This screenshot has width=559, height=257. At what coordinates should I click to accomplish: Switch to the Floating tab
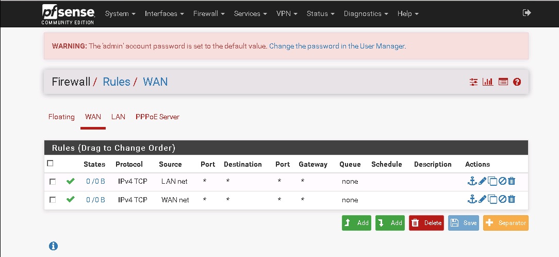(61, 117)
